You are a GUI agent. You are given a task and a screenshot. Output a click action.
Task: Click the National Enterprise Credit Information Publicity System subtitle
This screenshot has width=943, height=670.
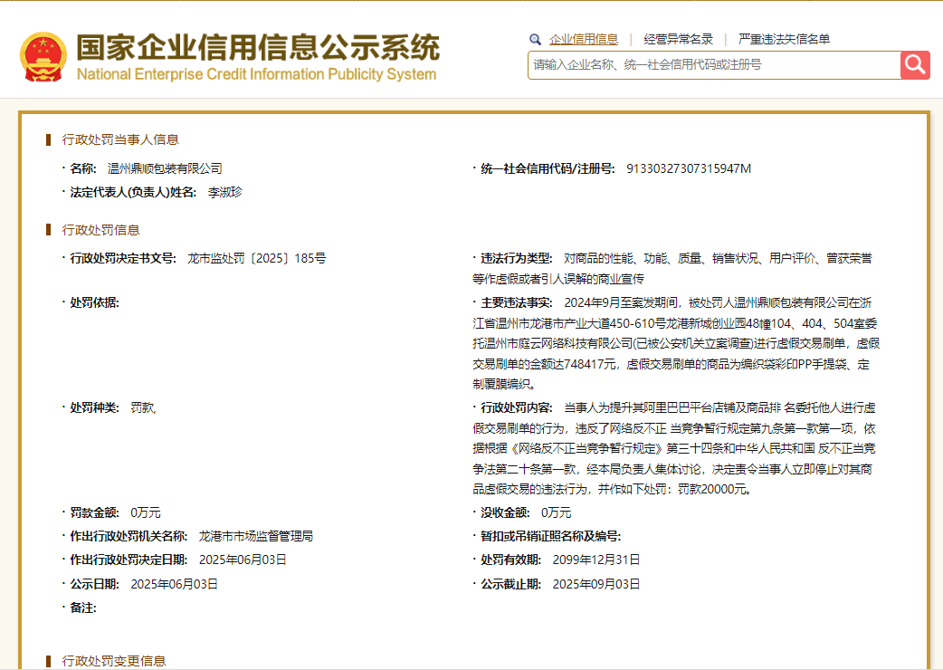257,74
